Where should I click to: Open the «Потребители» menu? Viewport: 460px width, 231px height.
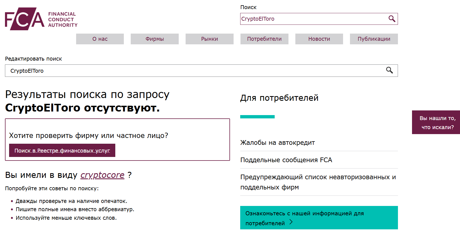(x=264, y=39)
